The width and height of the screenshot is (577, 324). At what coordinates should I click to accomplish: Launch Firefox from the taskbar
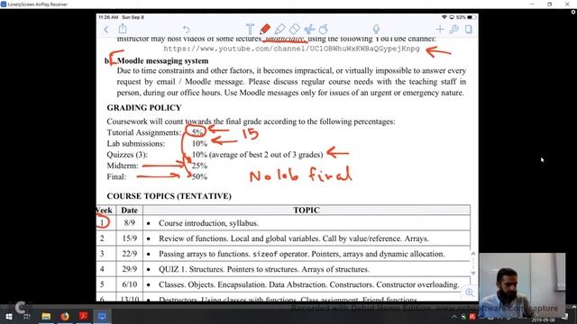pyautogui.click(x=65, y=316)
